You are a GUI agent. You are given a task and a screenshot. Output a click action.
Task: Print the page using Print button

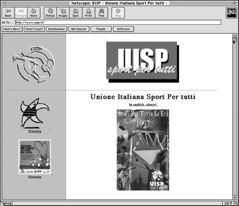89,13
